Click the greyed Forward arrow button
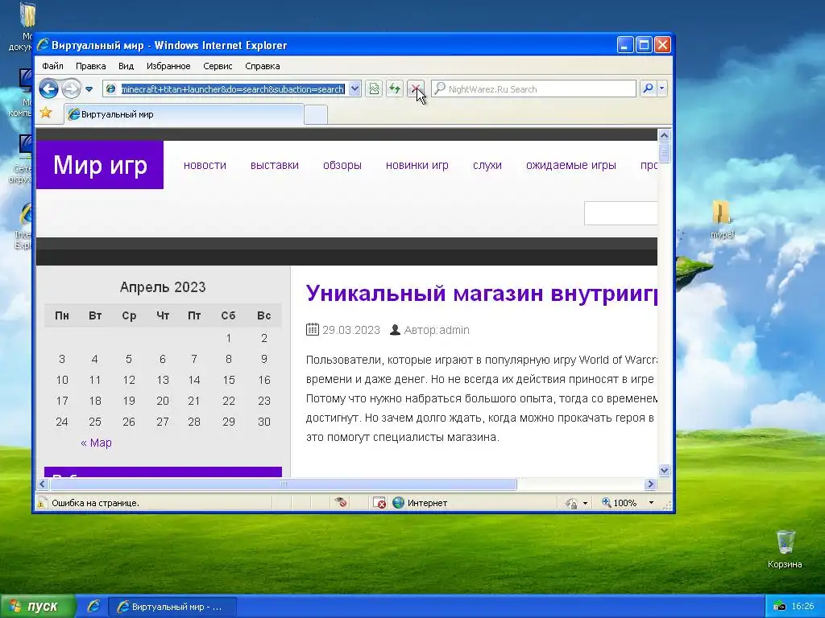The width and height of the screenshot is (825, 618). 71,89
